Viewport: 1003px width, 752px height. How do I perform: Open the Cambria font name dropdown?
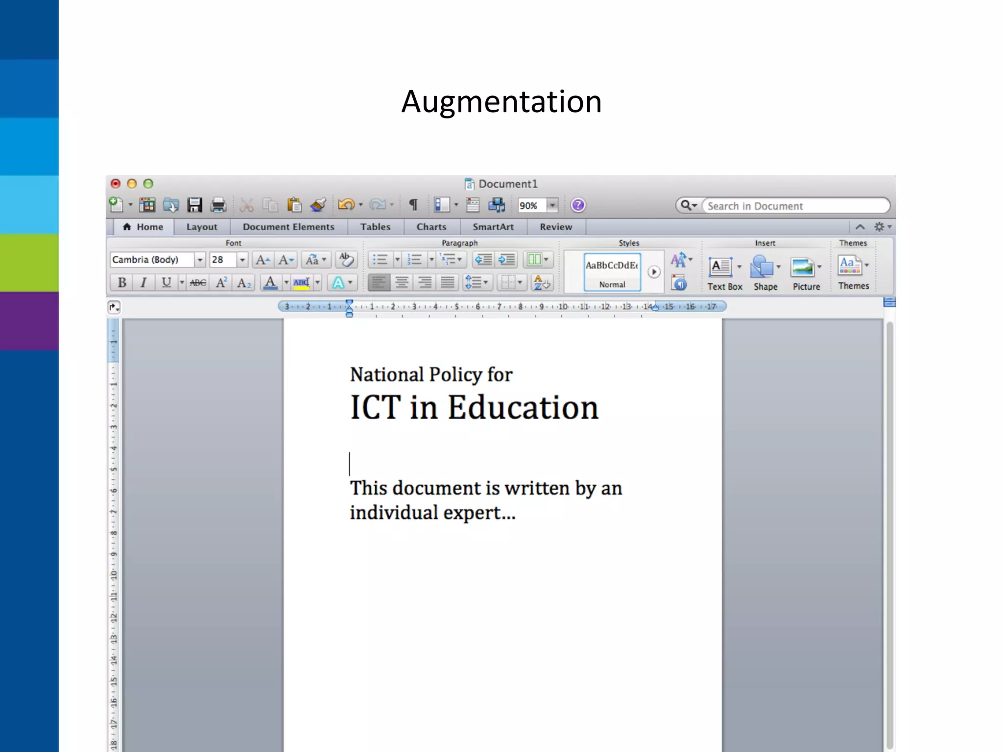click(200, 259)
